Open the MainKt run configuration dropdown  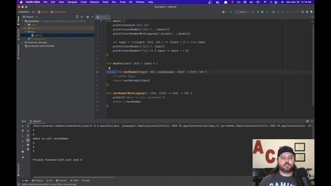point(243,12)
